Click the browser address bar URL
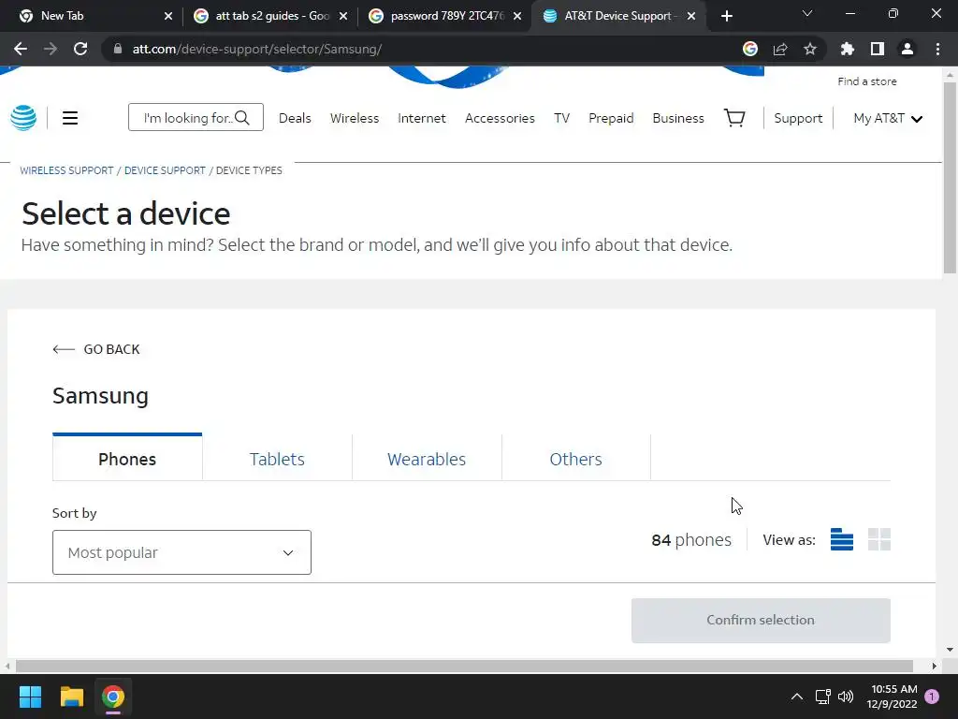 [x=257, y=49]
